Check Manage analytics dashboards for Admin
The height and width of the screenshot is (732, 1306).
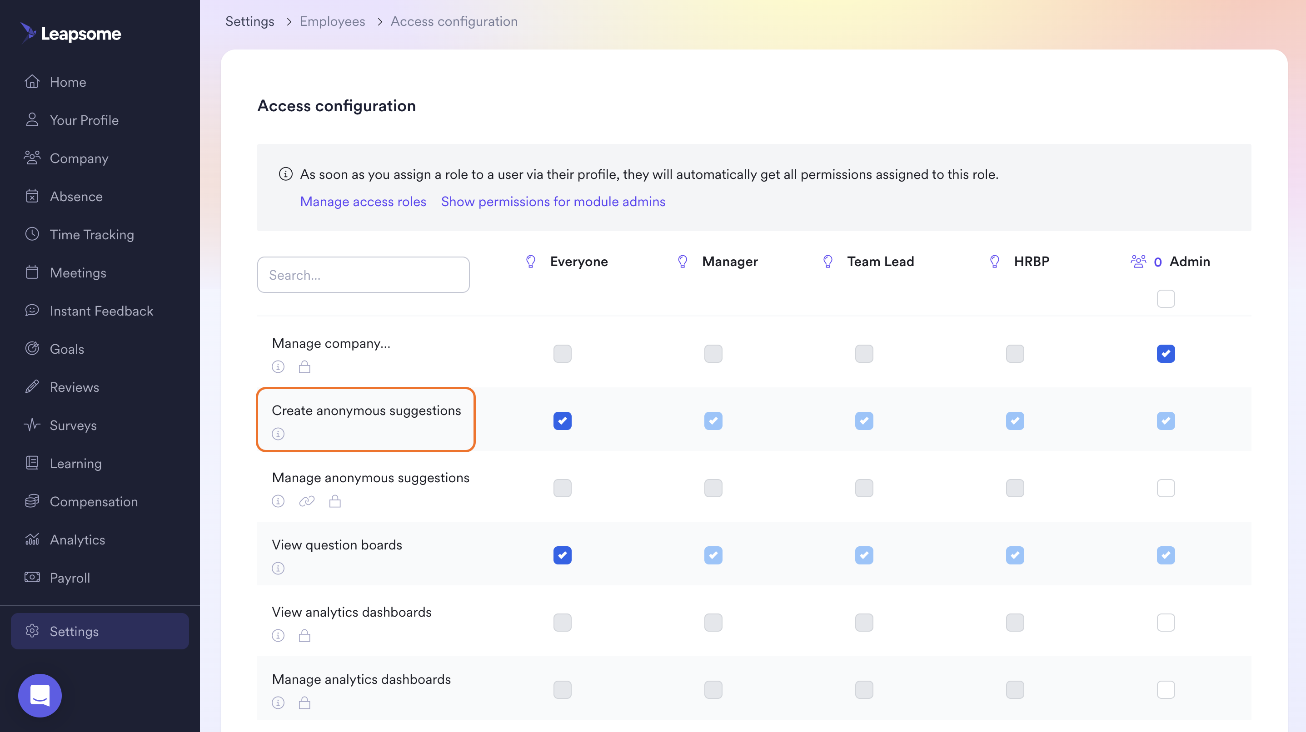1166,689
